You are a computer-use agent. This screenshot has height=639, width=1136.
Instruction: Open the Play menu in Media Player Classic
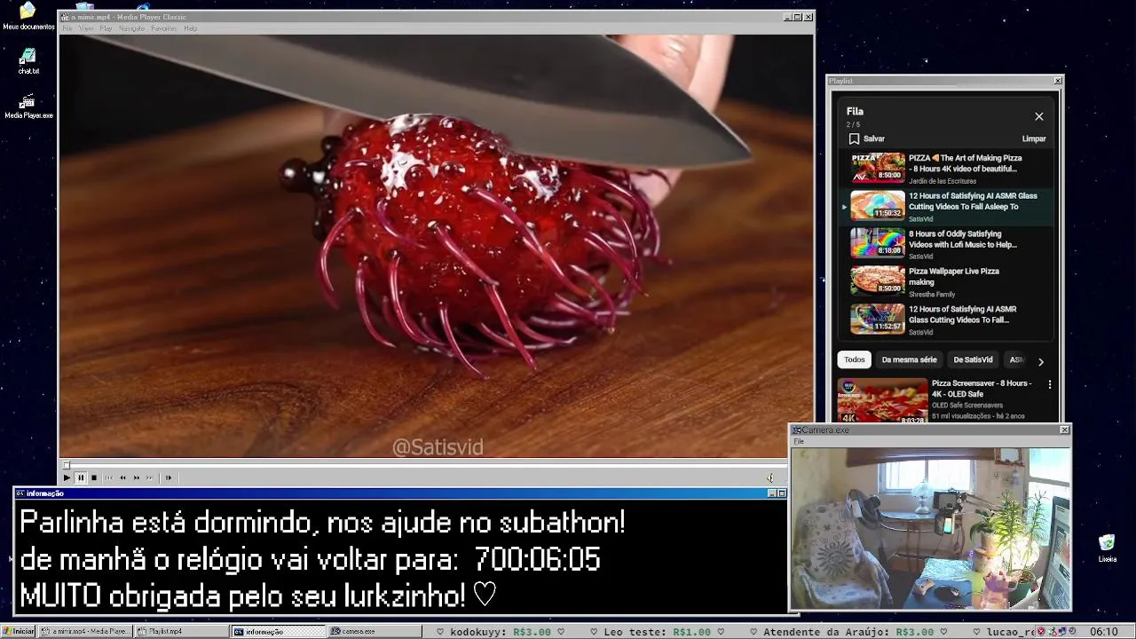[106, 28]
